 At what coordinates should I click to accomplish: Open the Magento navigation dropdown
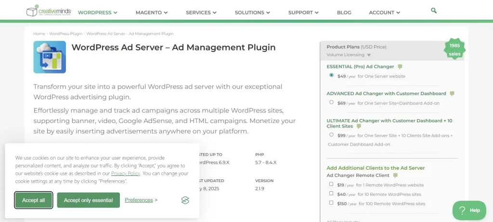pyautogui.click(x=152, y=12)
